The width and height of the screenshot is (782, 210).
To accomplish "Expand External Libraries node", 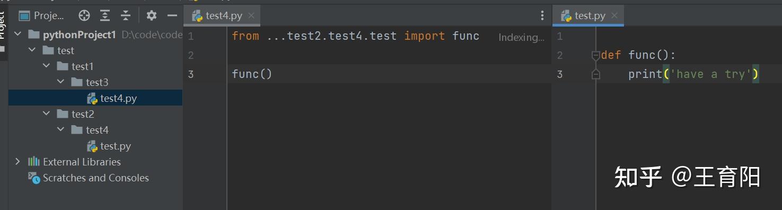I will (x=17, y=162).
